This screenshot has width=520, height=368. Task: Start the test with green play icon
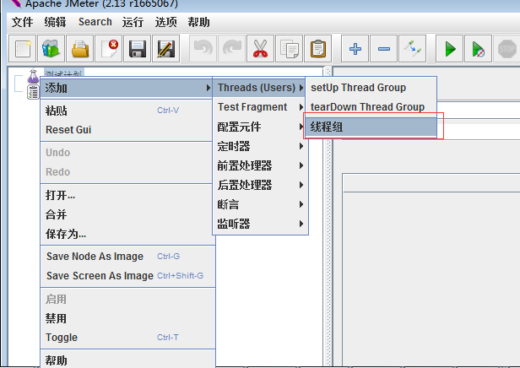pyautogui.click(x=449, y=49)
